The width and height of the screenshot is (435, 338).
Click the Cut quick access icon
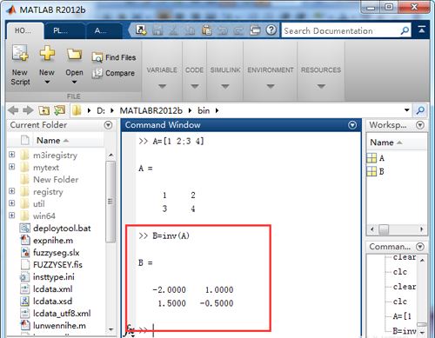[x=173, y=30]
